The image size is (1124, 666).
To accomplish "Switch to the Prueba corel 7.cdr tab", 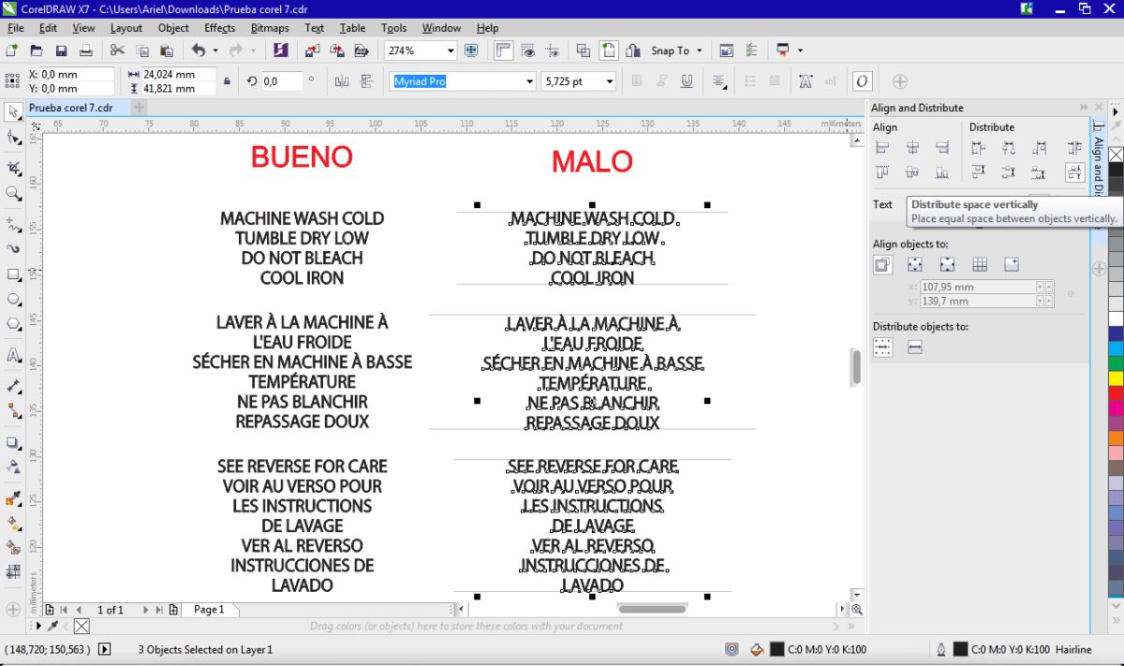I will pos(70,108).
